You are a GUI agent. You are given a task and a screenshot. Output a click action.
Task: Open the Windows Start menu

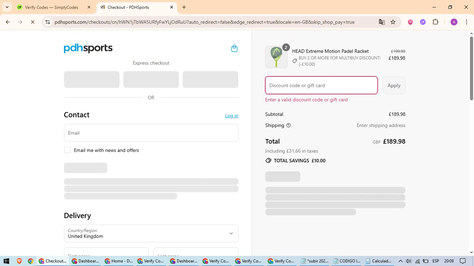6,261
